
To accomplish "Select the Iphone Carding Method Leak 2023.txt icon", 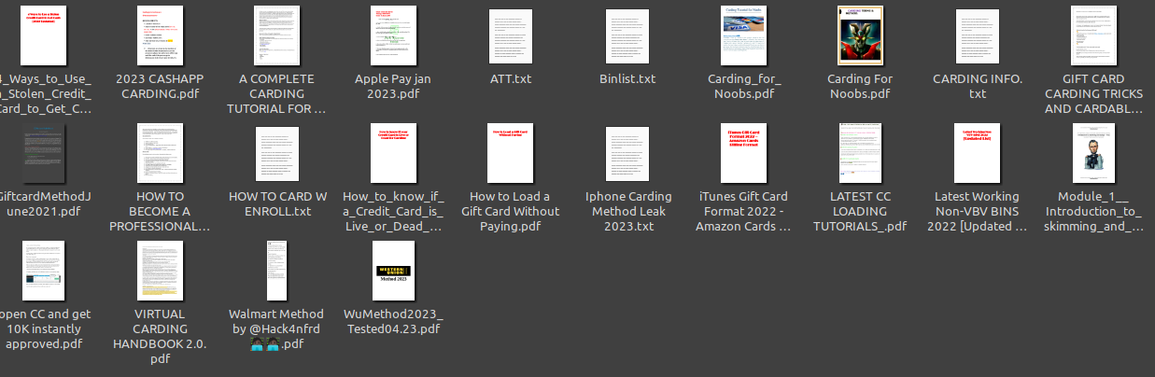I will (x=627, y=154).
